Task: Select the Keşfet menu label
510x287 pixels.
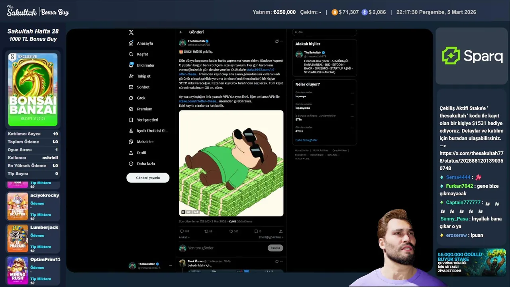Action: pos(143,54)
